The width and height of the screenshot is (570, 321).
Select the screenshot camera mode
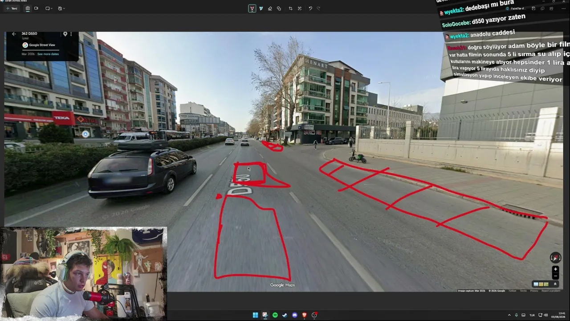point(28,8)
